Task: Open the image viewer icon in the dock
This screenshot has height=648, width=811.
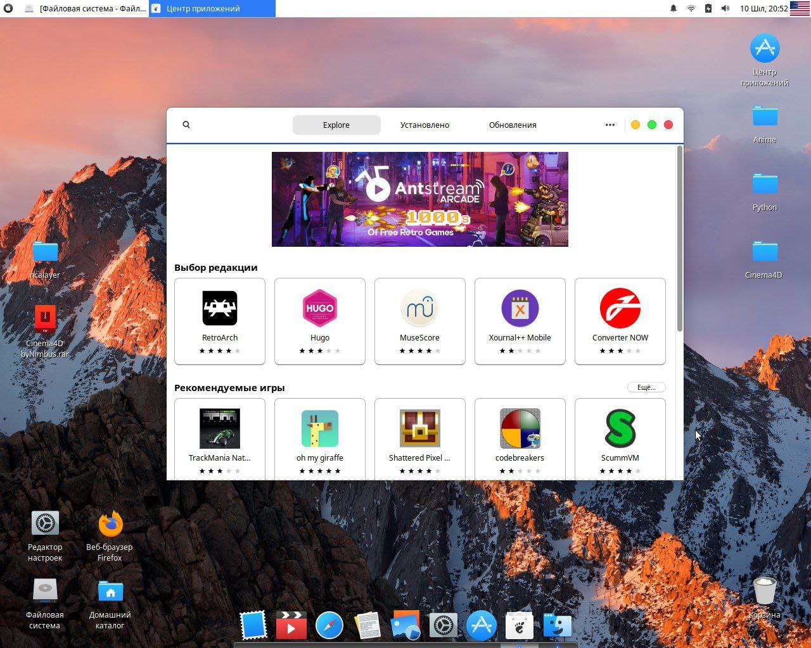Action: click(405, 625)
